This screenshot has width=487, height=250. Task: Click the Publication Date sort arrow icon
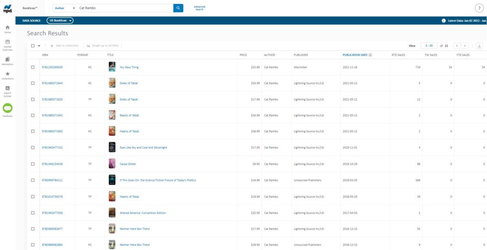click(370, 55)
